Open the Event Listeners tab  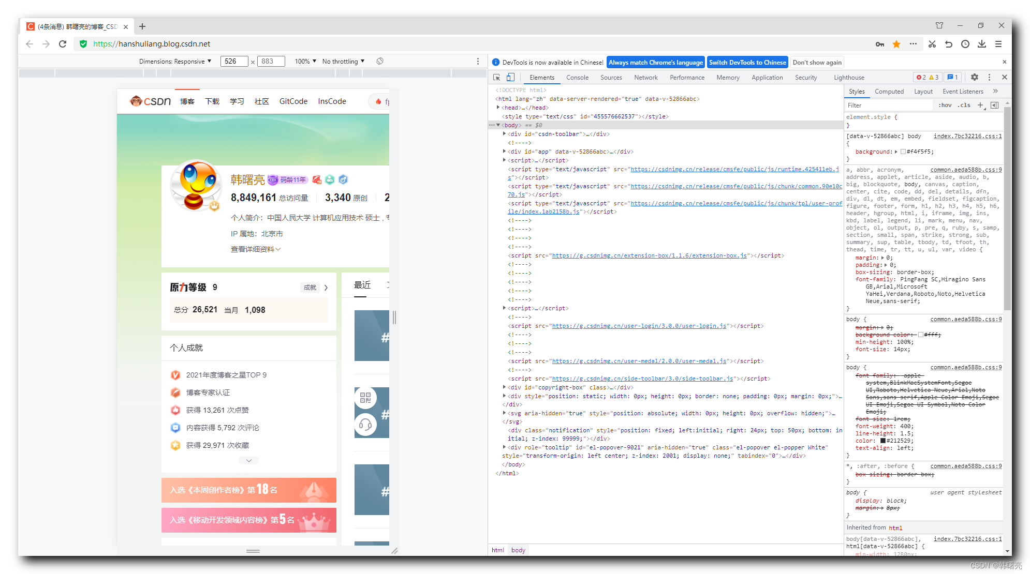[963, 92]
